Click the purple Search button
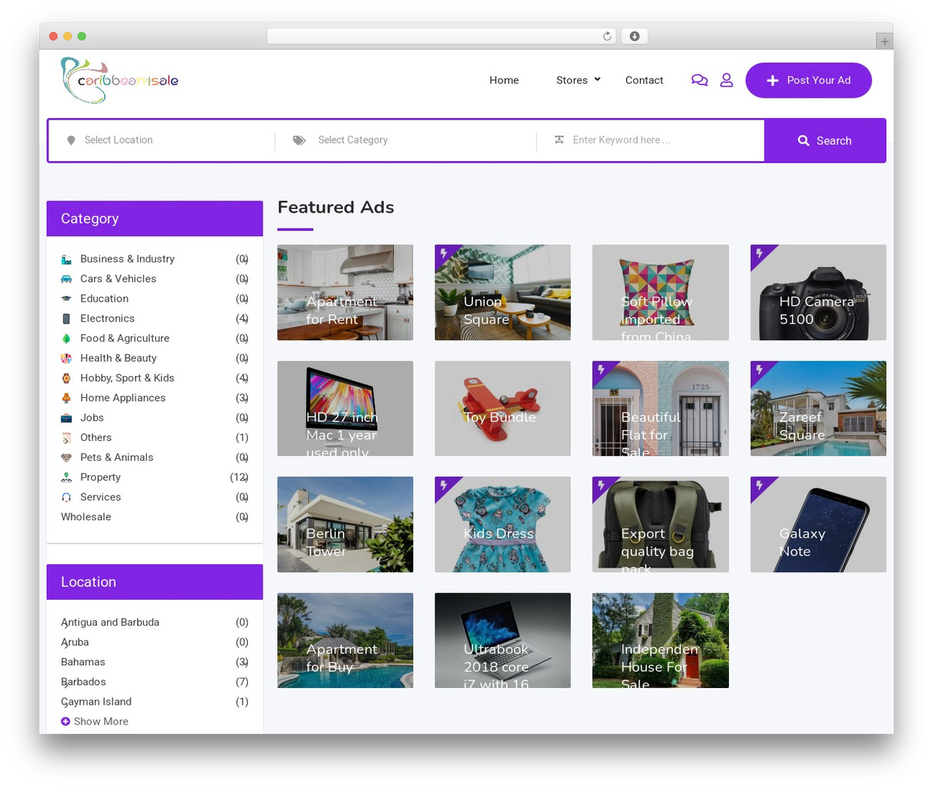This screenshot has width=933, height=790. (825, 141)
